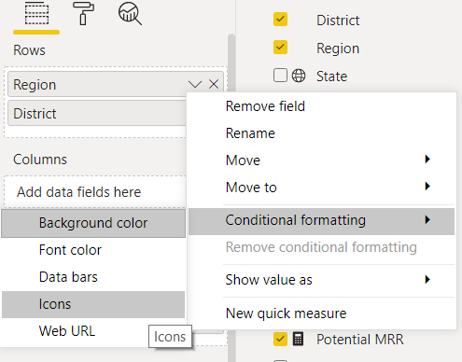Screen dimensions: 462x362
Task: Click the globe icon beside State
Action: tap(299, 76)
